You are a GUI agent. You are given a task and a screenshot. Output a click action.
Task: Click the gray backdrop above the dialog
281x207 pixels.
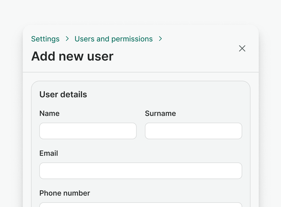coord(140,12)
